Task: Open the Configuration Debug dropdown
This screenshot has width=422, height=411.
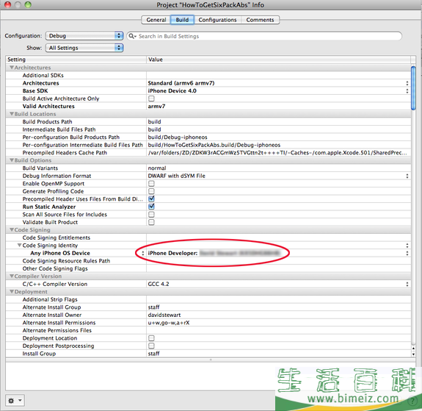Action: [x=84, y=35]
